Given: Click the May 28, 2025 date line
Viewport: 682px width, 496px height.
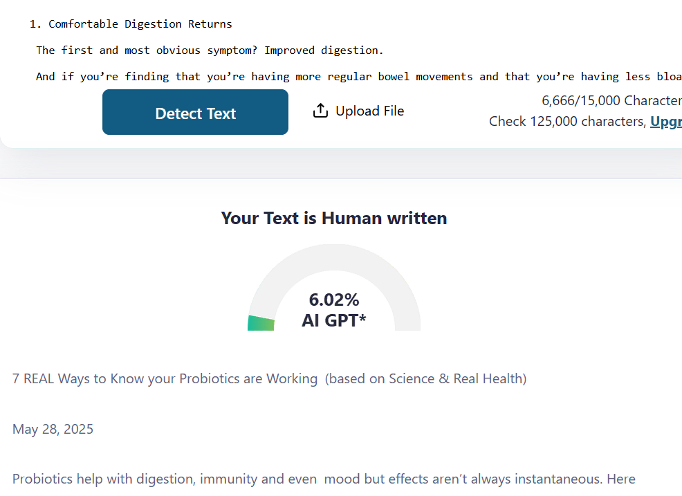Looking at the screenshot, I should click(x=53, y=429).
